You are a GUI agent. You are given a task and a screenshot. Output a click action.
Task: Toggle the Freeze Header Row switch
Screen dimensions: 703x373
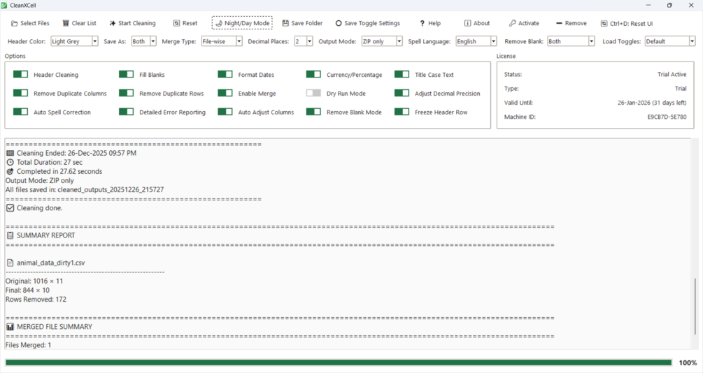pyautogui.click(x=402, y=112)
